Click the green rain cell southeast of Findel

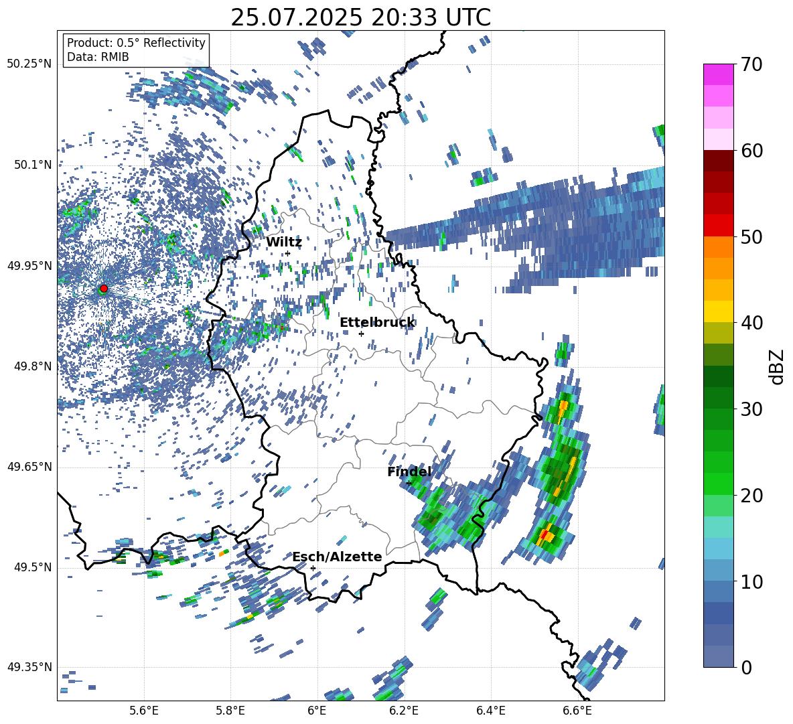pos(431,518)
